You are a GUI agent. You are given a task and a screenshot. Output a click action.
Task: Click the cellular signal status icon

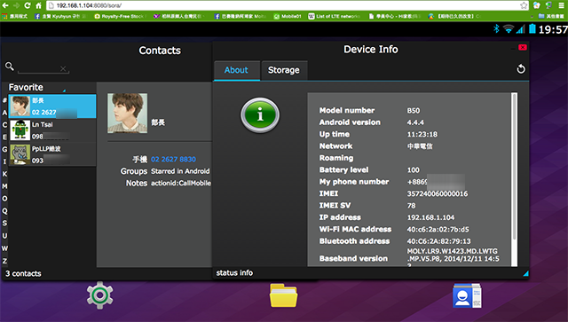521,29
